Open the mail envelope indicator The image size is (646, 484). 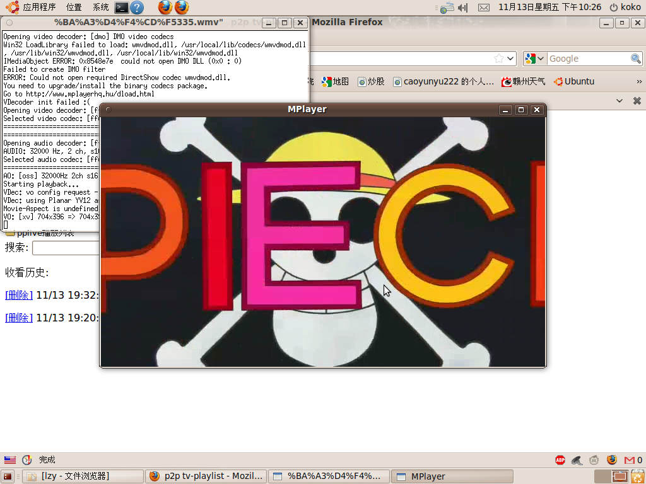point(484,8)
